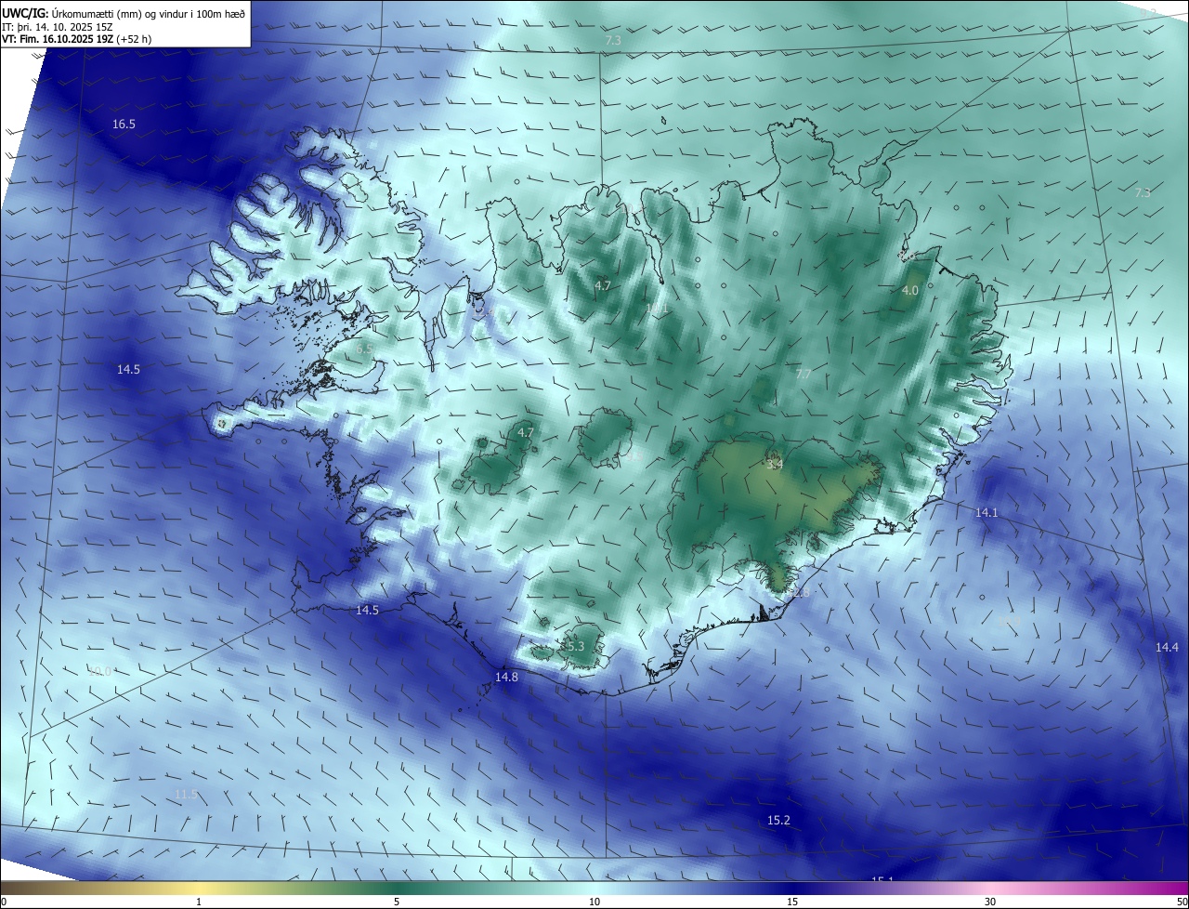Click the '5' tick on the color scale
Image resolution: width=1189 pixels, height=909 pixels.
[397, 902]
